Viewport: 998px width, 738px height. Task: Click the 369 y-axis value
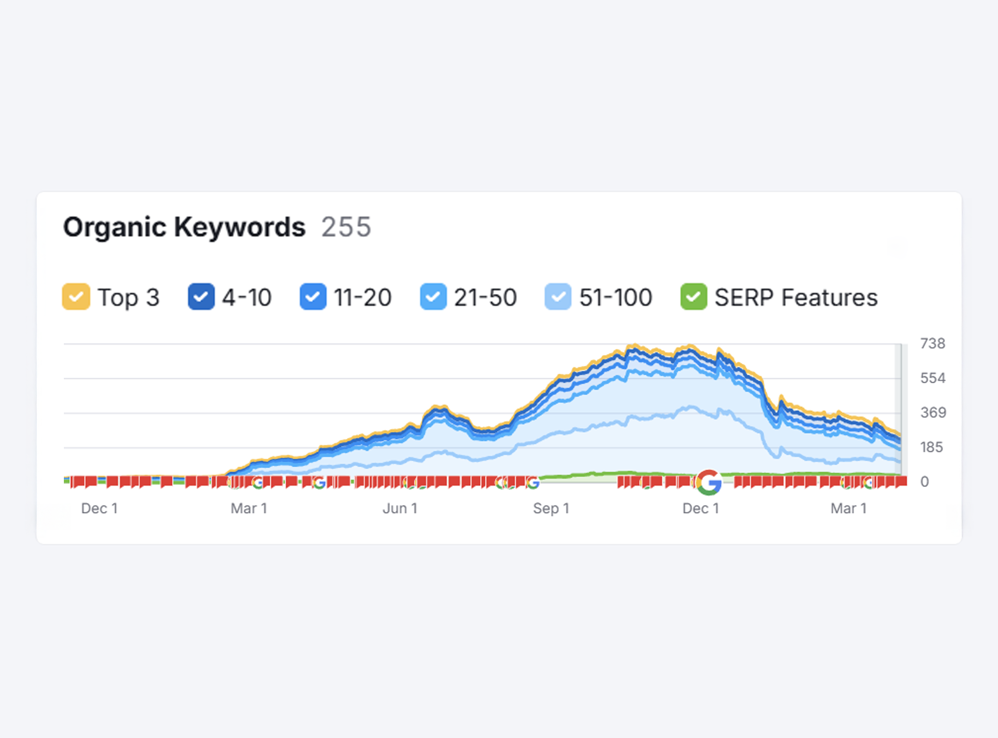pos(933,412)
